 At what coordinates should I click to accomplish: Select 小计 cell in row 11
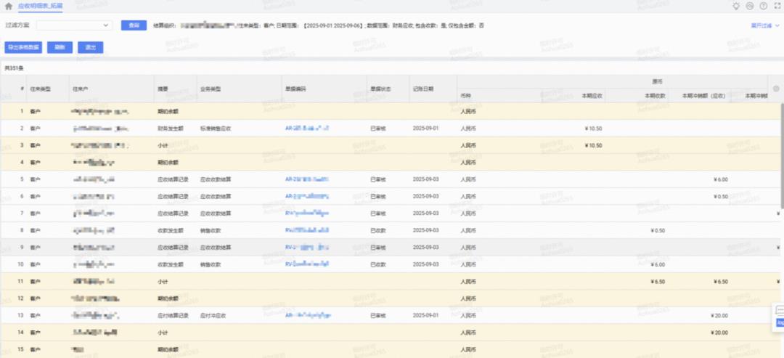[163, 282]
